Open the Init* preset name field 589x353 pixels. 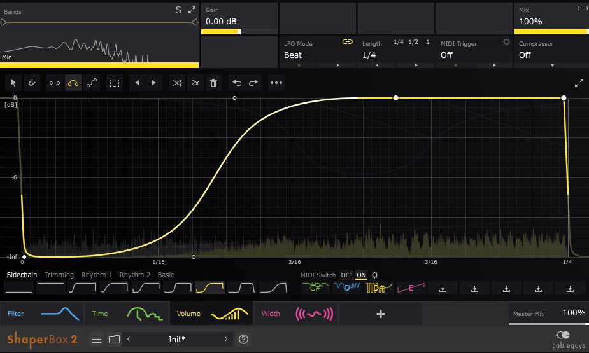177,339
